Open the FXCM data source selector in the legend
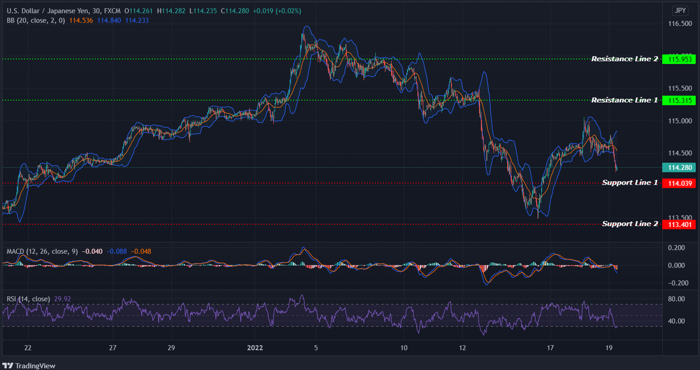Image resolution: width=700 pixels, height=370 pixels. point(112,11)
